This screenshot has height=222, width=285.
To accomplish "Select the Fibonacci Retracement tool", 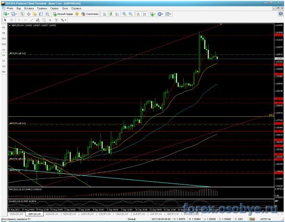I will (44, 20).
